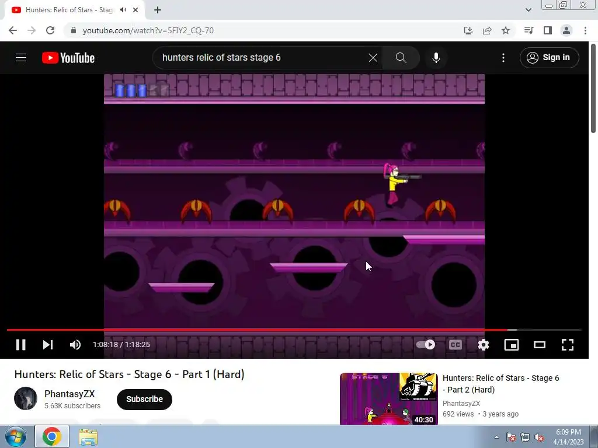Click the PhantasyZX channel avatar

26,398
